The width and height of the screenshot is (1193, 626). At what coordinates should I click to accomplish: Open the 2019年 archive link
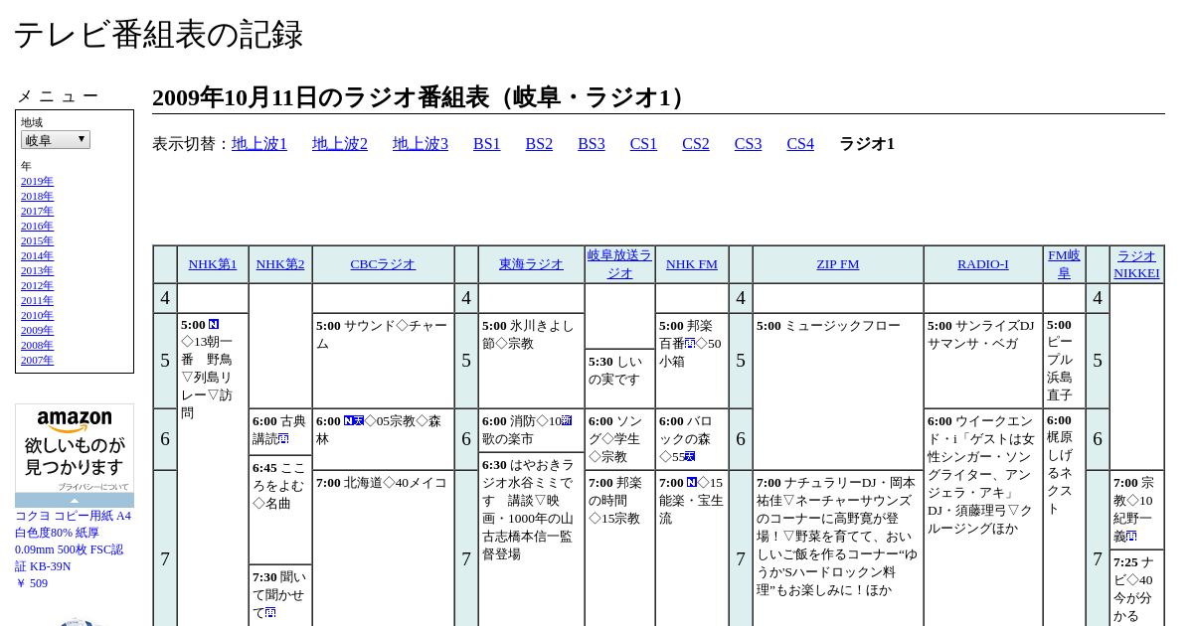pyautogui.click(x=37, y=181)
